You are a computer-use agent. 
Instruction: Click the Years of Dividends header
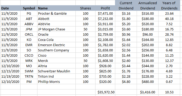[169, 6]
